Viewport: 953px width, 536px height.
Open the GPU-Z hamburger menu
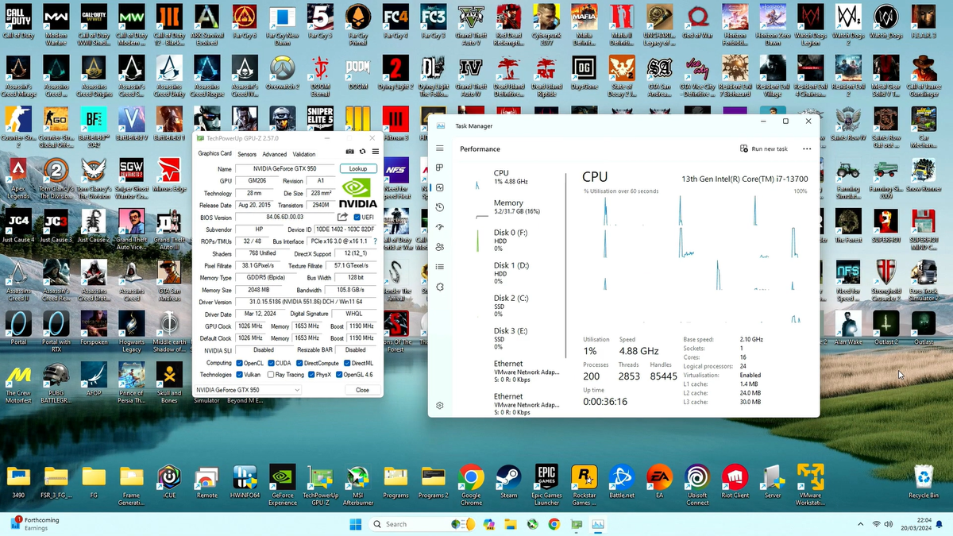click(x=376, y=152)
